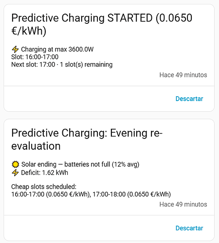219x243 pixels.
Task: Dismiss the Evening re-evaluation notification via Descartar
Action: point(189,228)
